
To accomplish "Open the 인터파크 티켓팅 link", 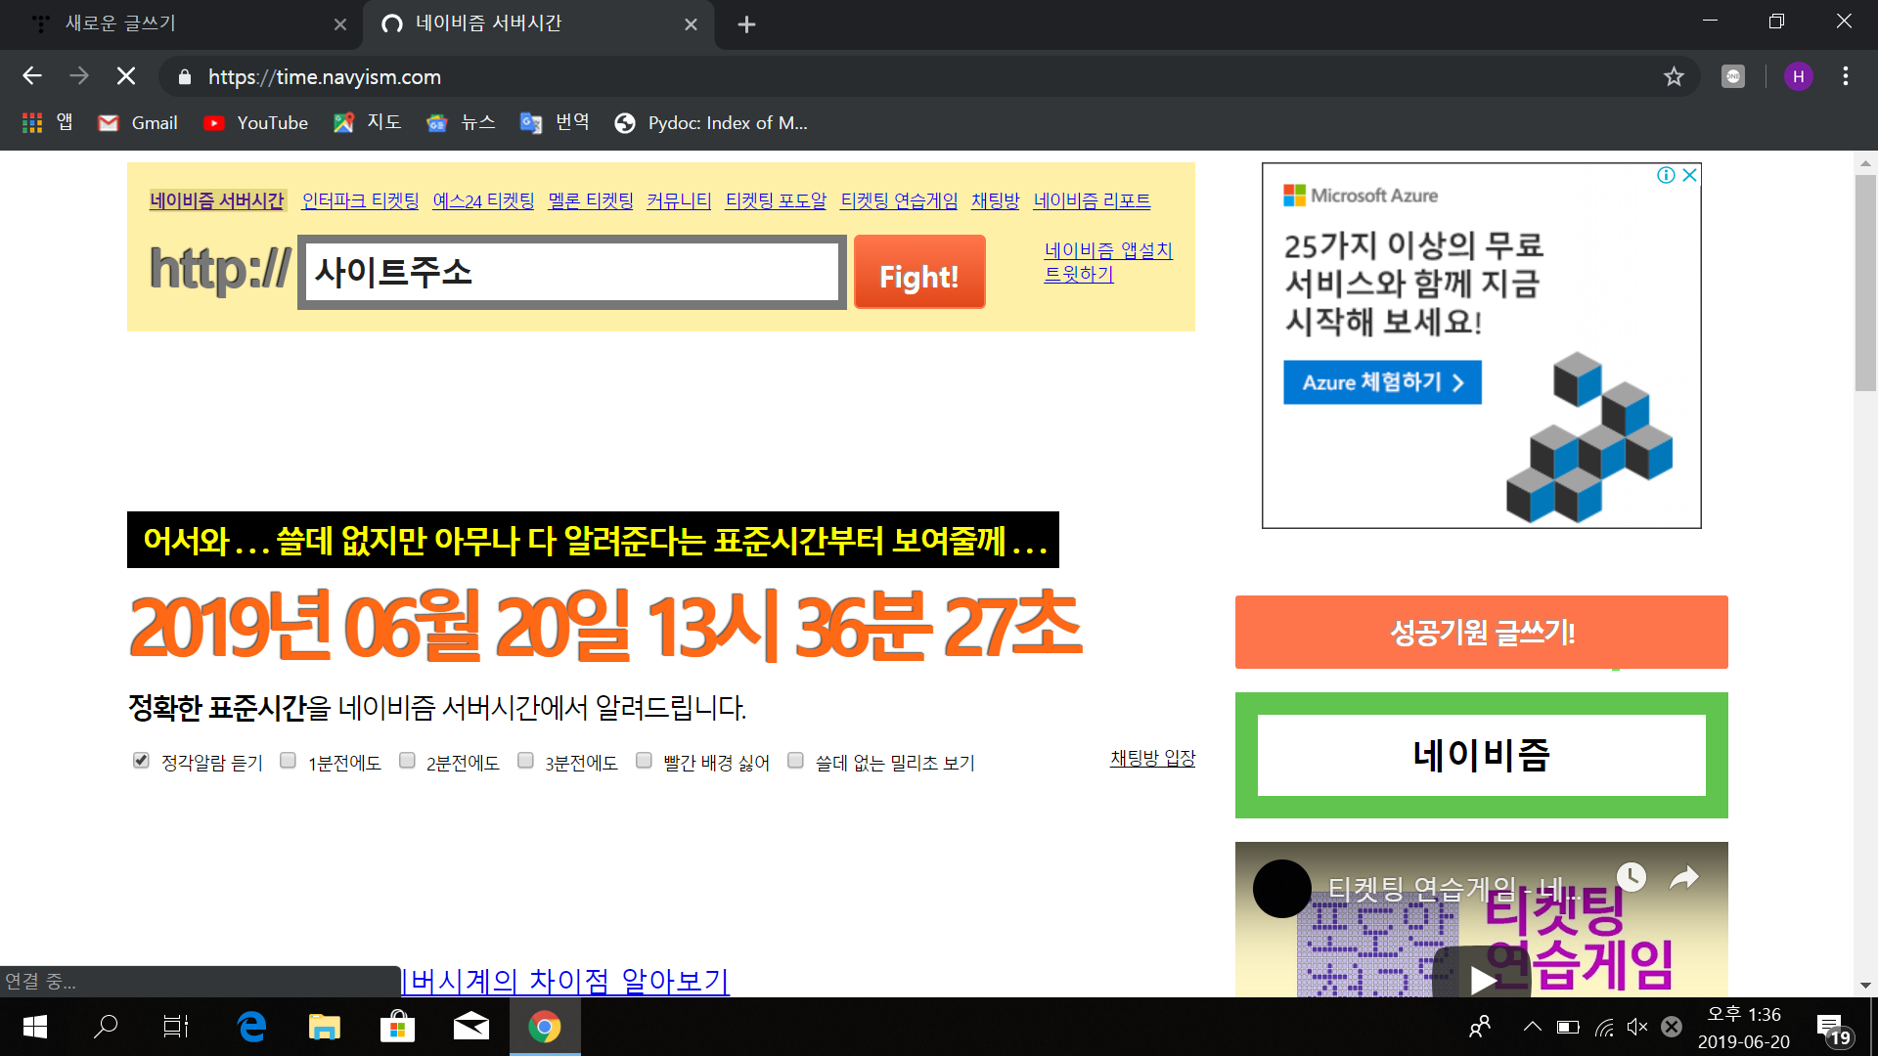I will click(x=360, y=200).
